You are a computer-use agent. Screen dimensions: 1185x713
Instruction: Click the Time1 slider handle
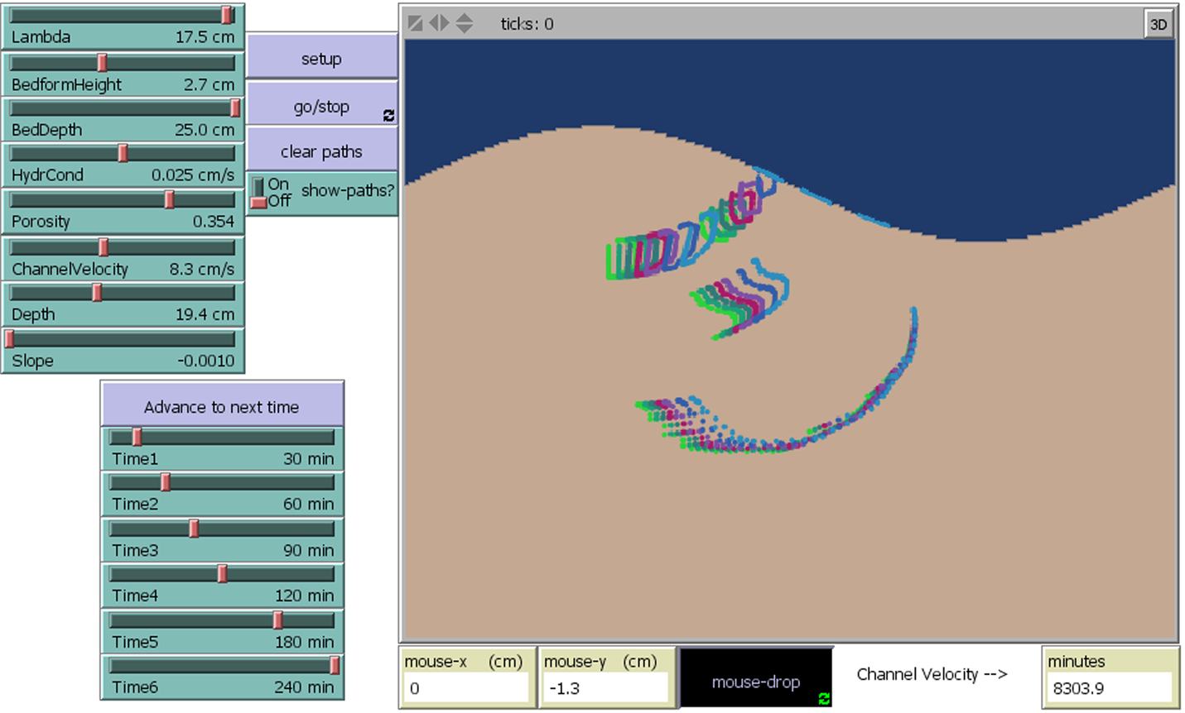(x=137, y=436)
